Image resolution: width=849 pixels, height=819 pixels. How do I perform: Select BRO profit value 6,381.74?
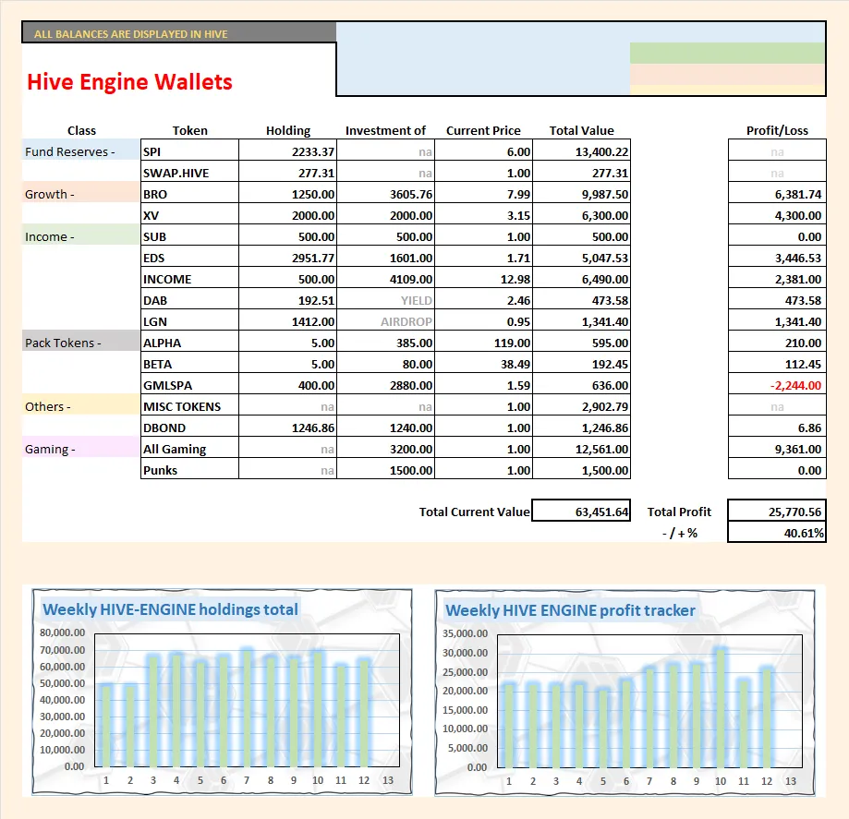pyautogui.click(x=777, y=194)
